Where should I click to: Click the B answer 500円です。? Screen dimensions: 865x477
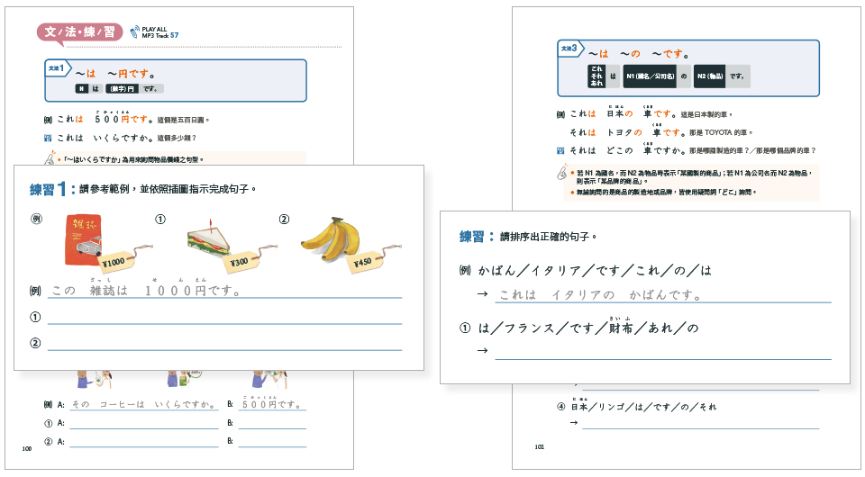point(272,404)
